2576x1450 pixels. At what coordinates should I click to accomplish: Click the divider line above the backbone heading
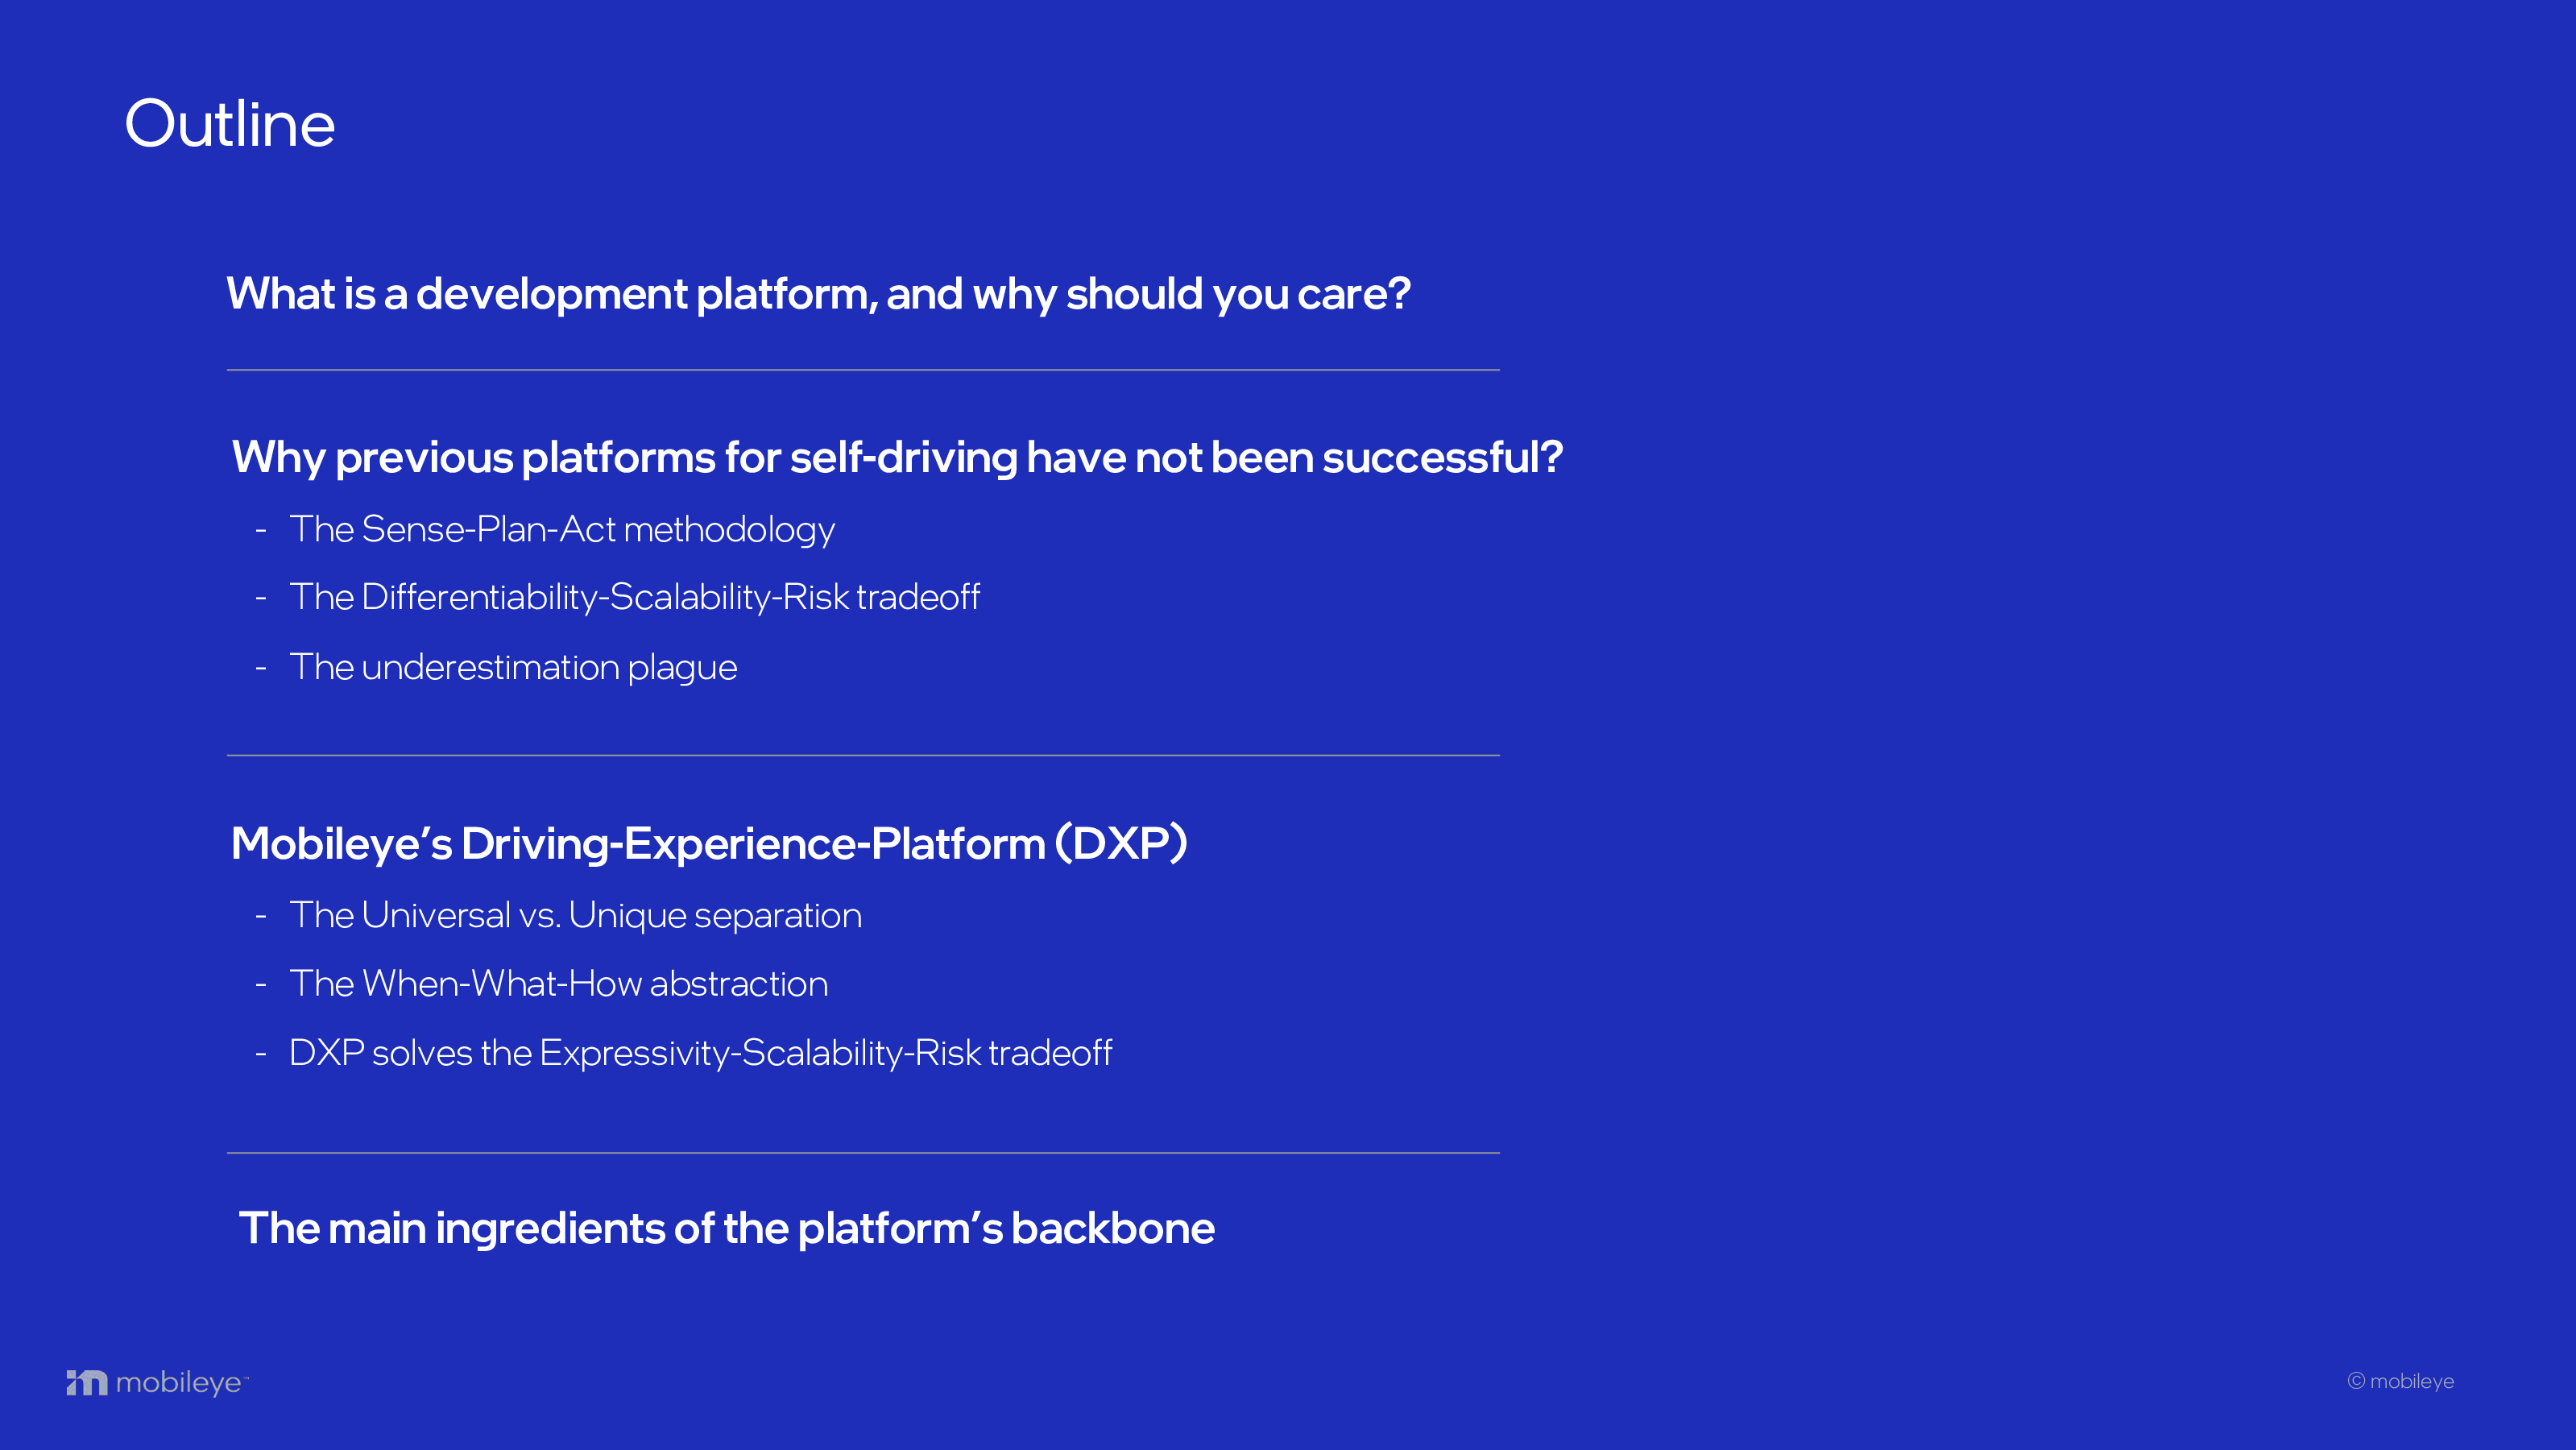click(863, 1153)
